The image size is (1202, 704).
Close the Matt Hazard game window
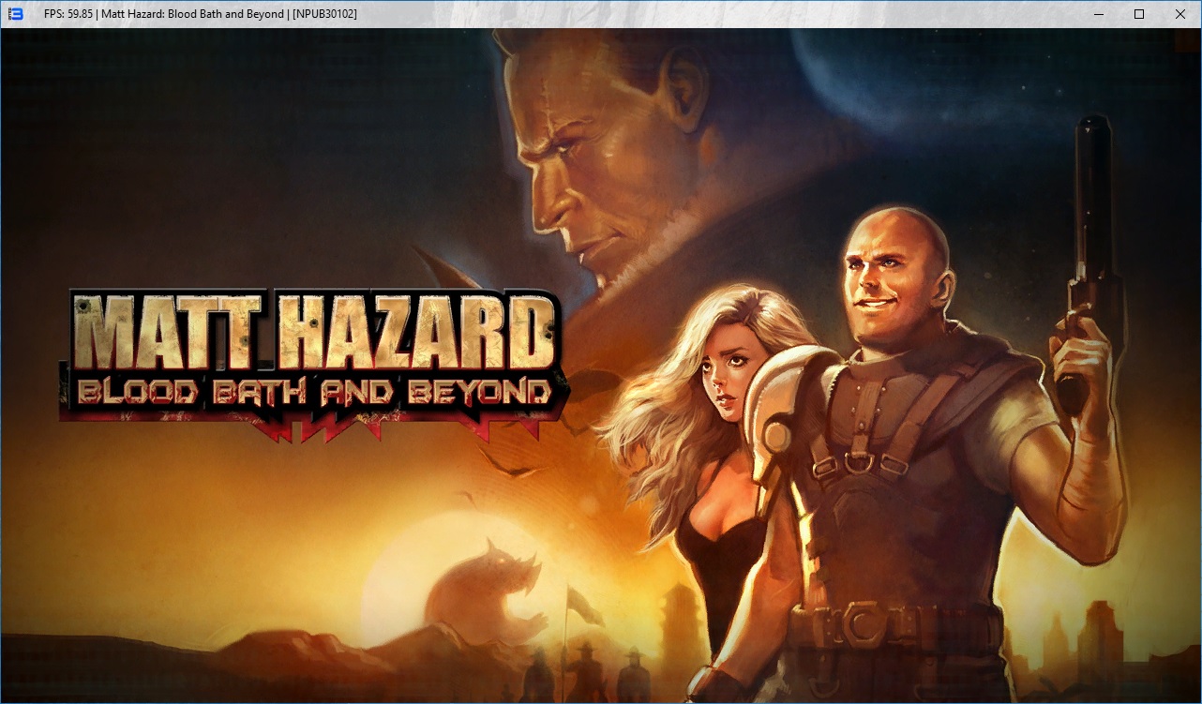pos(1180,14)
